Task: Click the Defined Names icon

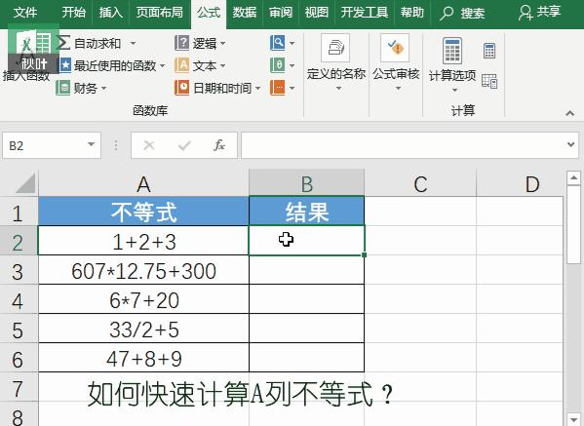Action: [x=335, y=48]
